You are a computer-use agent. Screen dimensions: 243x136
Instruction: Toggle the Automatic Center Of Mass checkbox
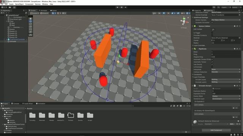(x=212, y=59)
